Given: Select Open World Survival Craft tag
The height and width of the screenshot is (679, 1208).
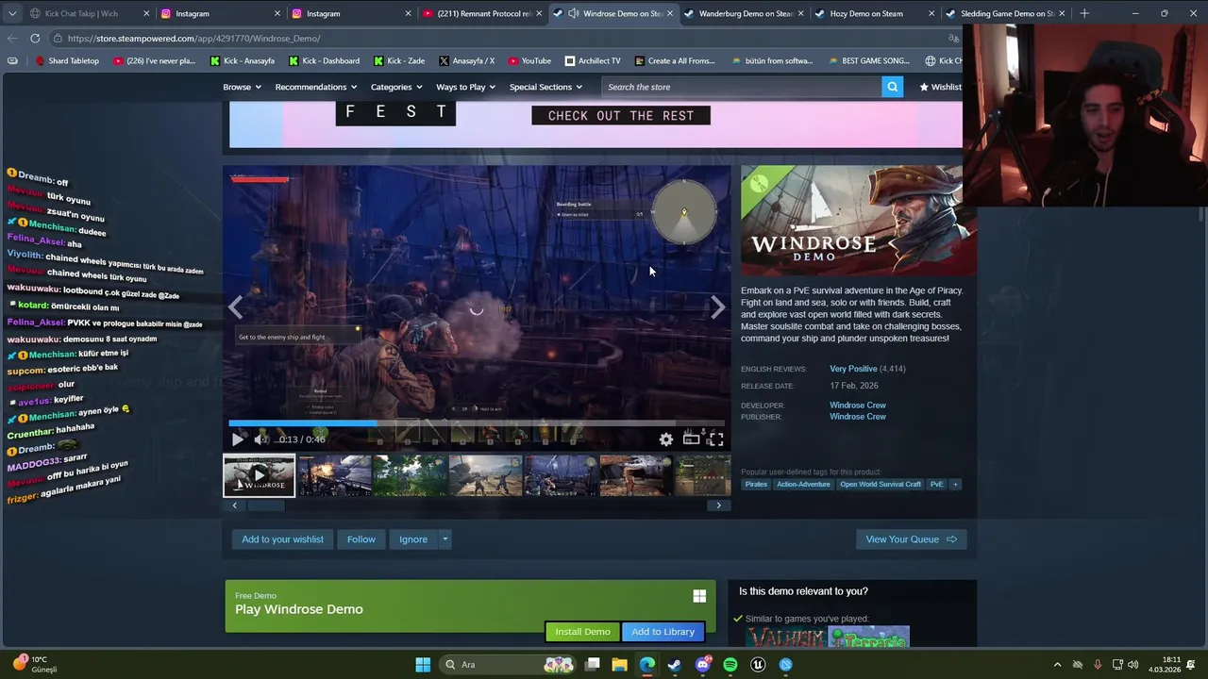Looking at the screenshot, I should click(x=881, y=485).
